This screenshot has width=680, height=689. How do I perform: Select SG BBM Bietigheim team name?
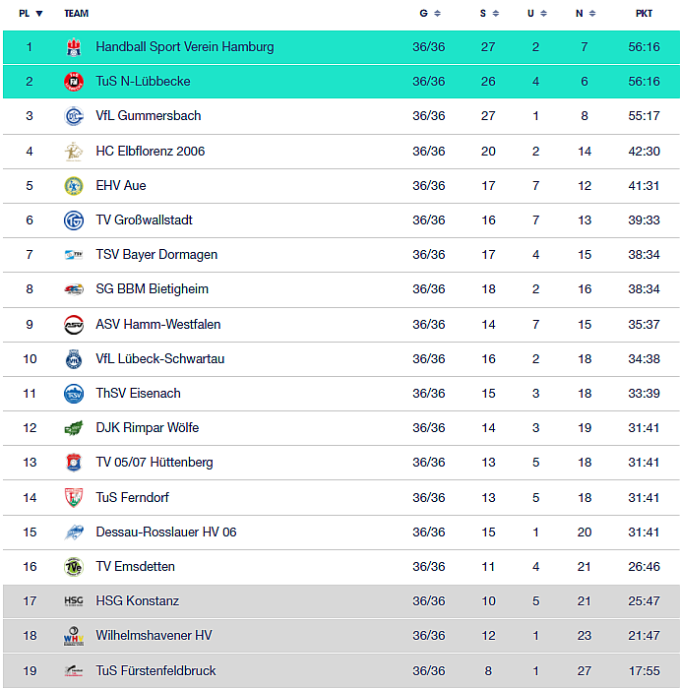pyautogui.click(x=152, y=289)
